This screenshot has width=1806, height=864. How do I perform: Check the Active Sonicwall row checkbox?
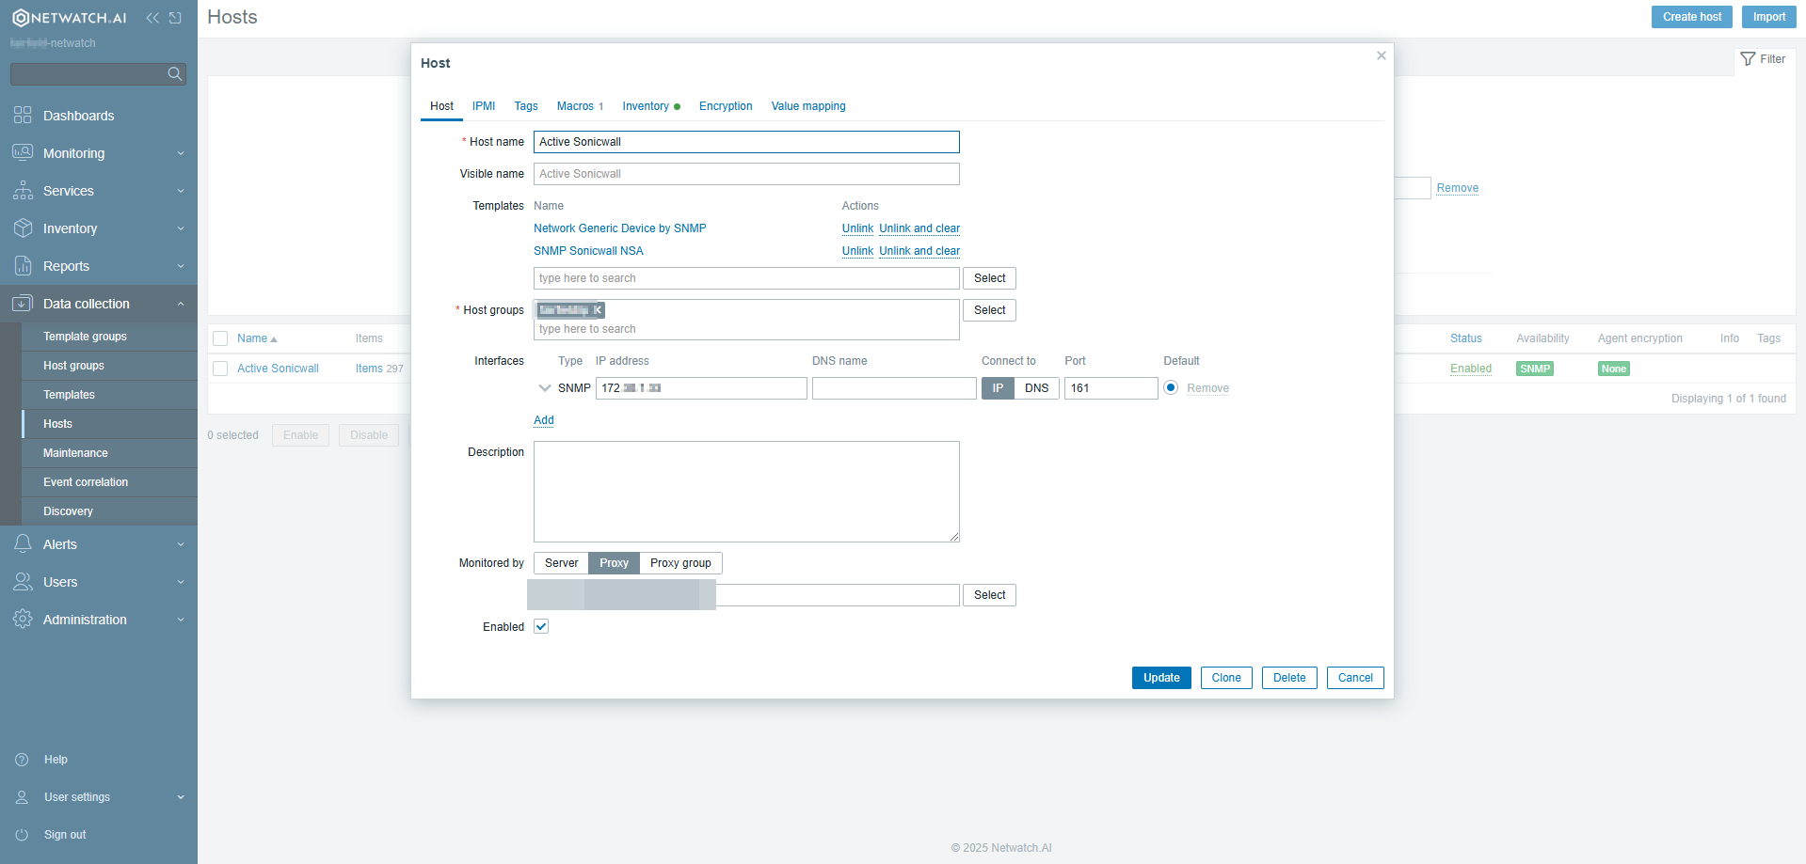click(x=220, y=368)
